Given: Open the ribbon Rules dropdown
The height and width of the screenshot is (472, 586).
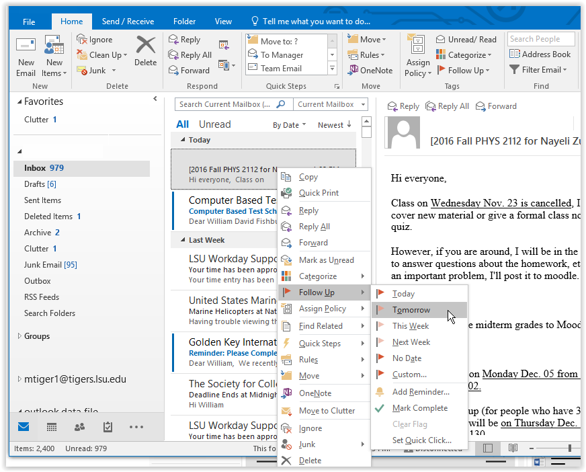Looking at the screenshot, I should (366, 55).
